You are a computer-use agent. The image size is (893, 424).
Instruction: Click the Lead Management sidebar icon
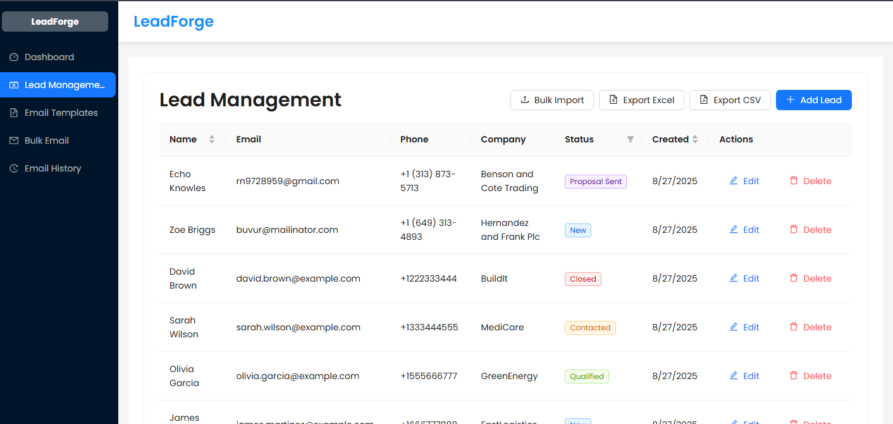coord(14,85)
